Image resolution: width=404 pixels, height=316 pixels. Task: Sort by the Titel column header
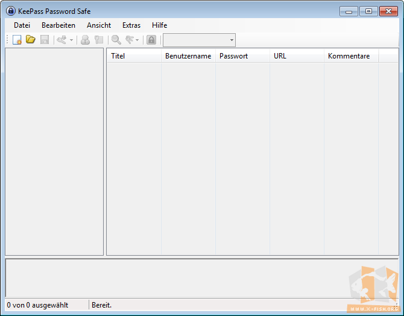click(134, 56)
